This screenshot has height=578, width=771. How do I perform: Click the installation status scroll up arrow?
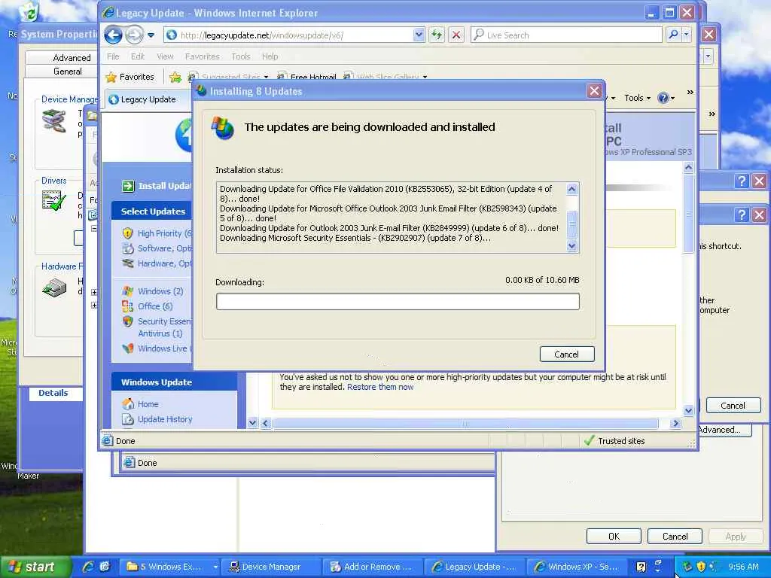coord(571,189)
